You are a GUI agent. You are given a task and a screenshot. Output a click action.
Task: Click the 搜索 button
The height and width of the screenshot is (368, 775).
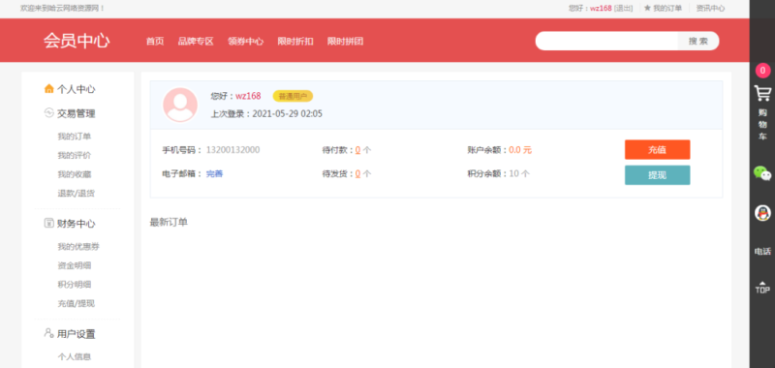tap(697, 41)
